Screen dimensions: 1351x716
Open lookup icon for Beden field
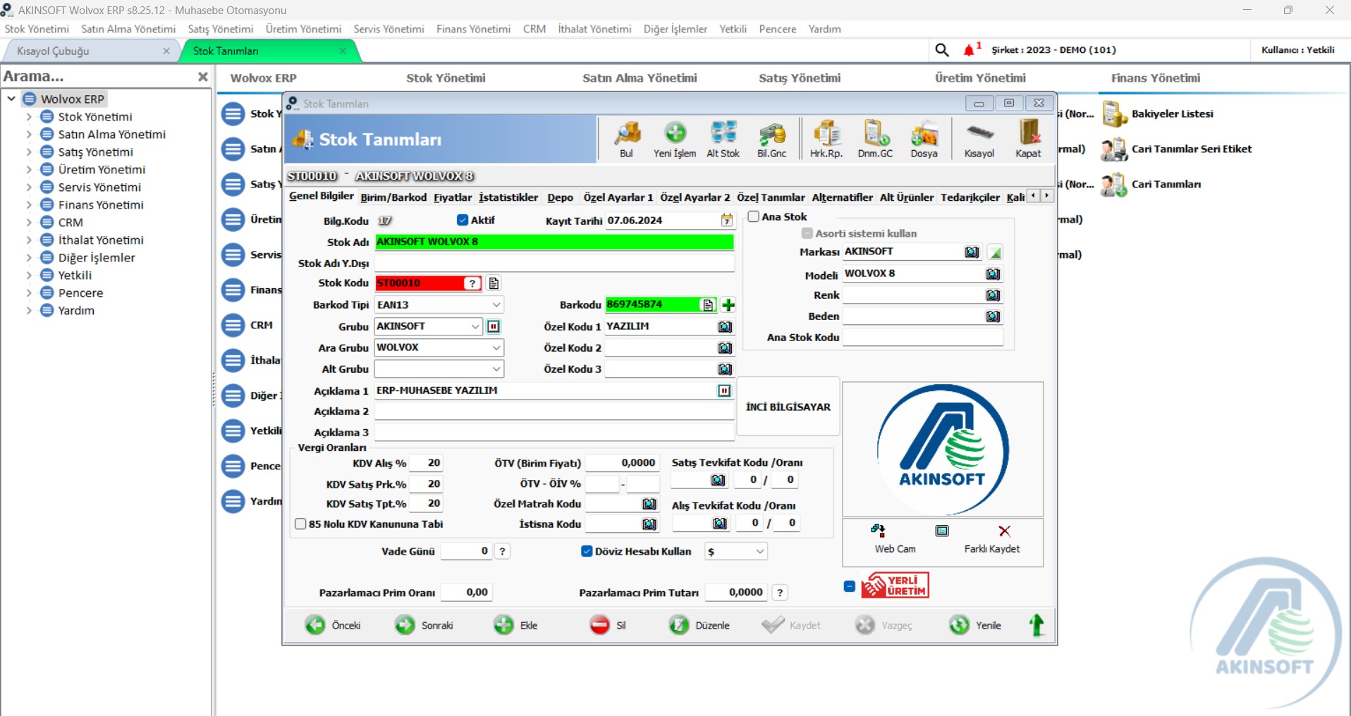click(x=994, y=316)
